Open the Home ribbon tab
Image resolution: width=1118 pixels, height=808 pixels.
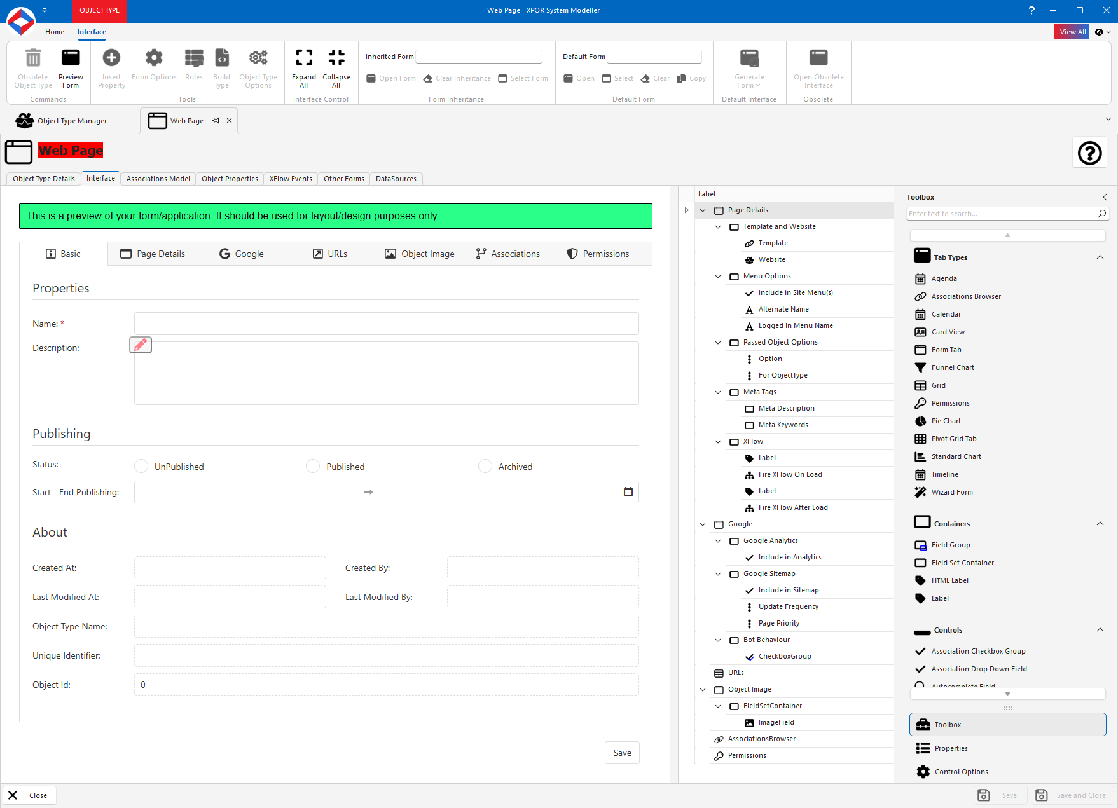(x=55, y=32)
